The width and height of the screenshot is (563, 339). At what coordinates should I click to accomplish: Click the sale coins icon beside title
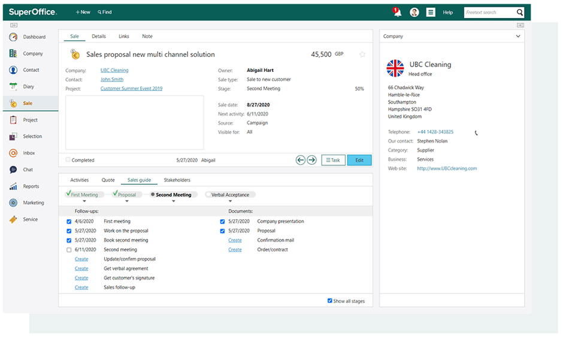tap(75, 55)
